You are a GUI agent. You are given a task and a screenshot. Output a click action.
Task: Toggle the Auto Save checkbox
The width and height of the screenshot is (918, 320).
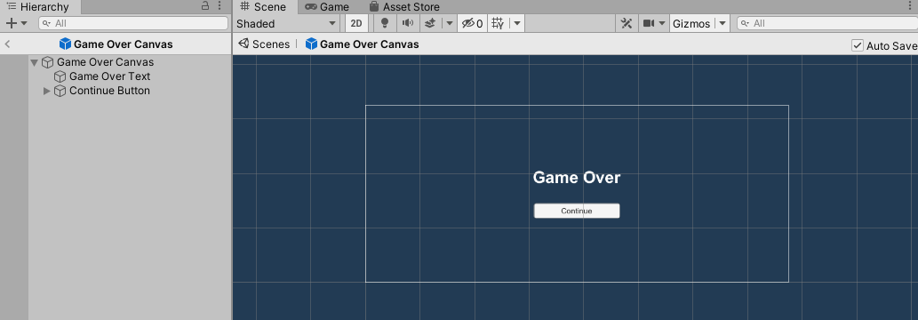click(x=857, y=45)
